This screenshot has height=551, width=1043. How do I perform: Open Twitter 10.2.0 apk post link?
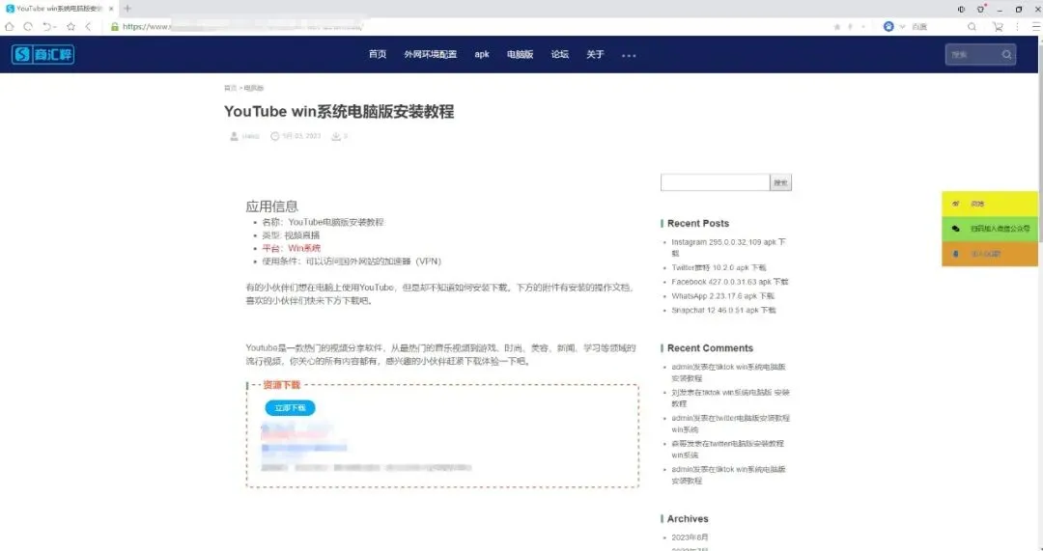point(719,267)
